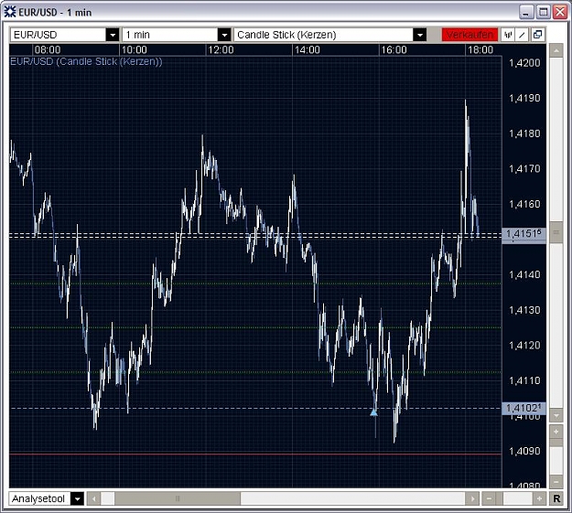Click the vertical zoom plus button
The height and width of the screenshot is (513, 572).
(556, 432)
